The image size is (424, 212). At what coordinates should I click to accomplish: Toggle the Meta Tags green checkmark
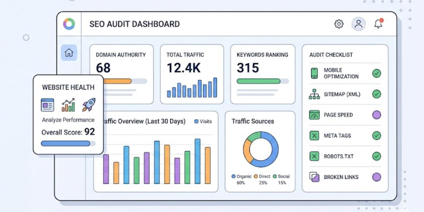[377, 136]
